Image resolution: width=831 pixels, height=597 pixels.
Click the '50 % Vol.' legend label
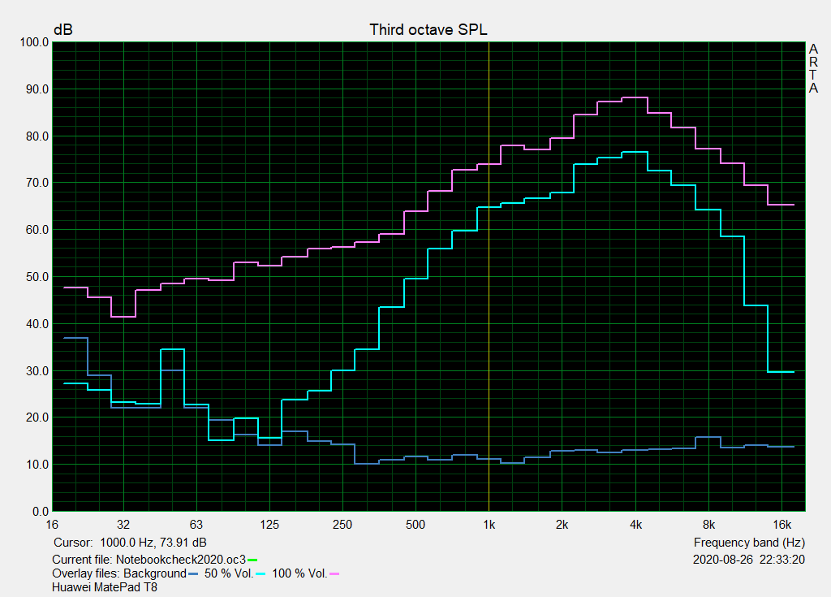228,573
